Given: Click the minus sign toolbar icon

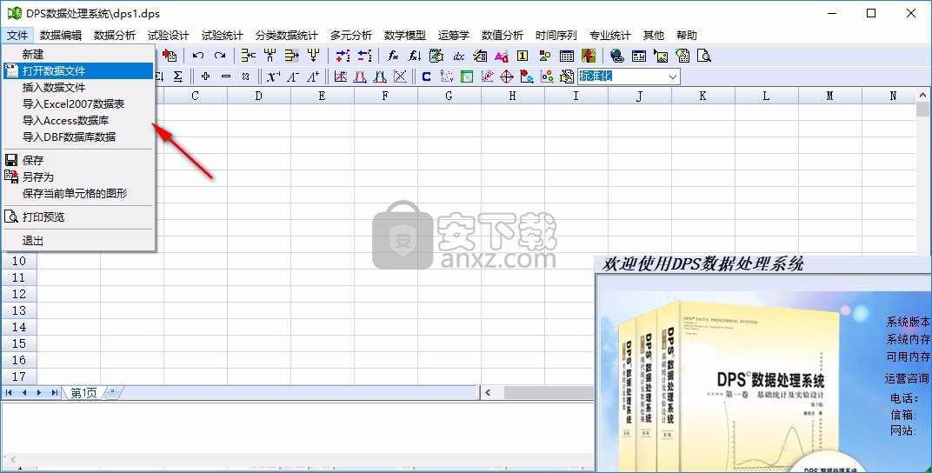Looking at the screenshot, I should click(x=226, y=76).
